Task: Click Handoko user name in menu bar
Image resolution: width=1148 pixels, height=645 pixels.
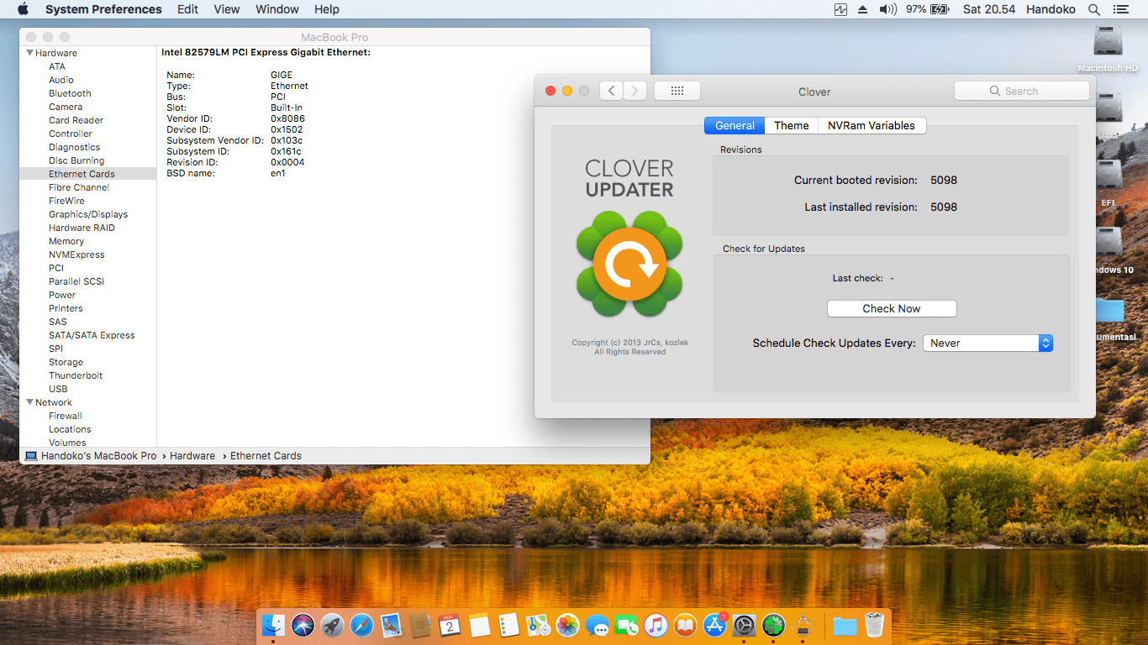Action: click(1051, 9)
